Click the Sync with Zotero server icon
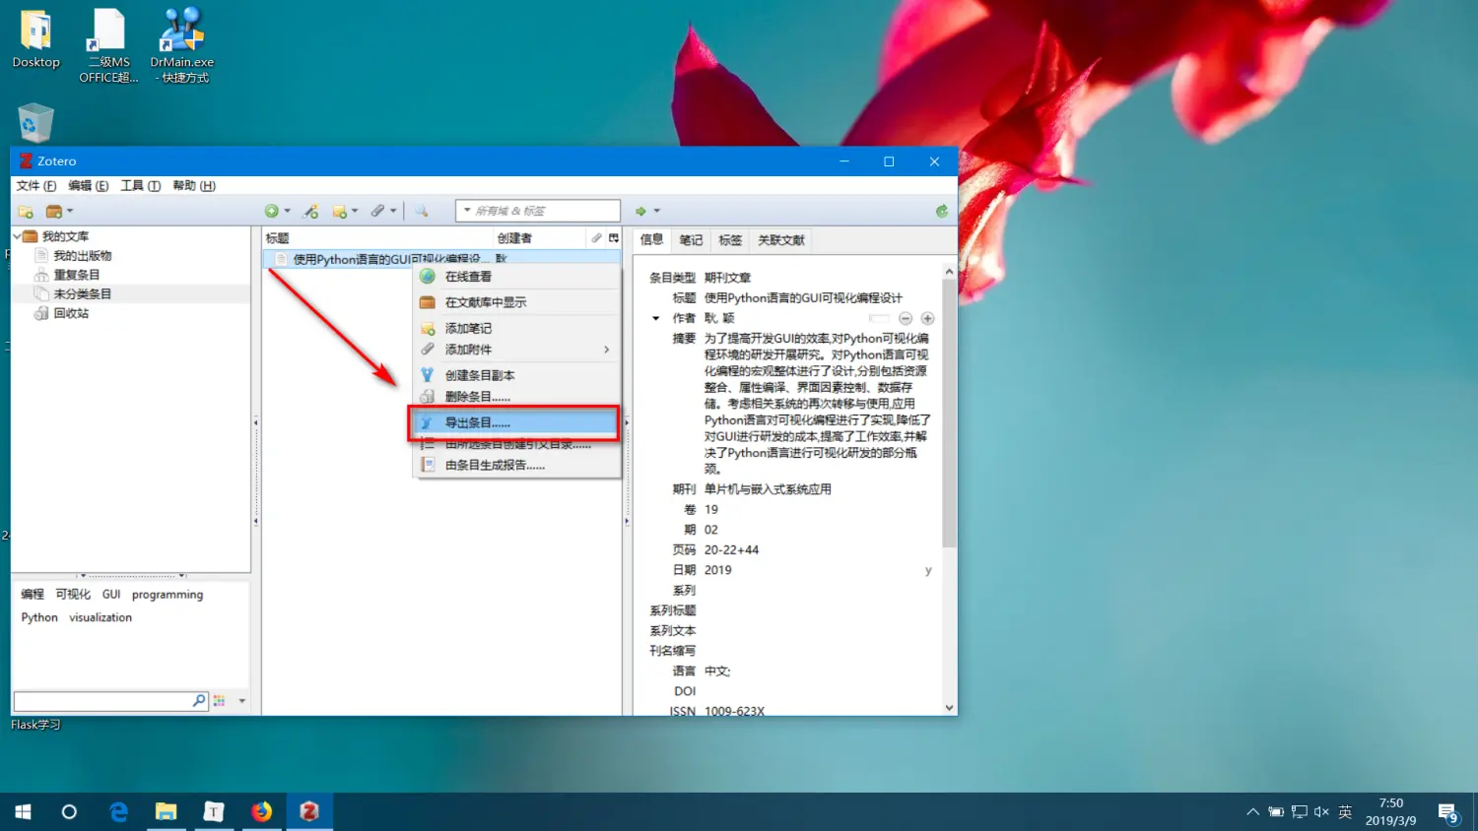 pos(942,211)
